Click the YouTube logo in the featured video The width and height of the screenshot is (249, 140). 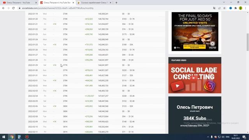pos(177,86)
